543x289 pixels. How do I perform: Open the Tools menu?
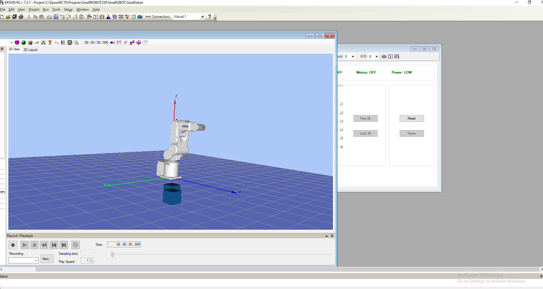pyautogui.click(x=56, y=9)
